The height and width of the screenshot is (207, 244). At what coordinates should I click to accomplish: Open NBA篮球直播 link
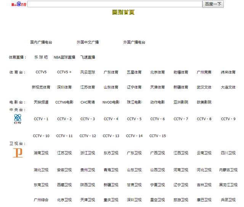[x=64, y=57]
